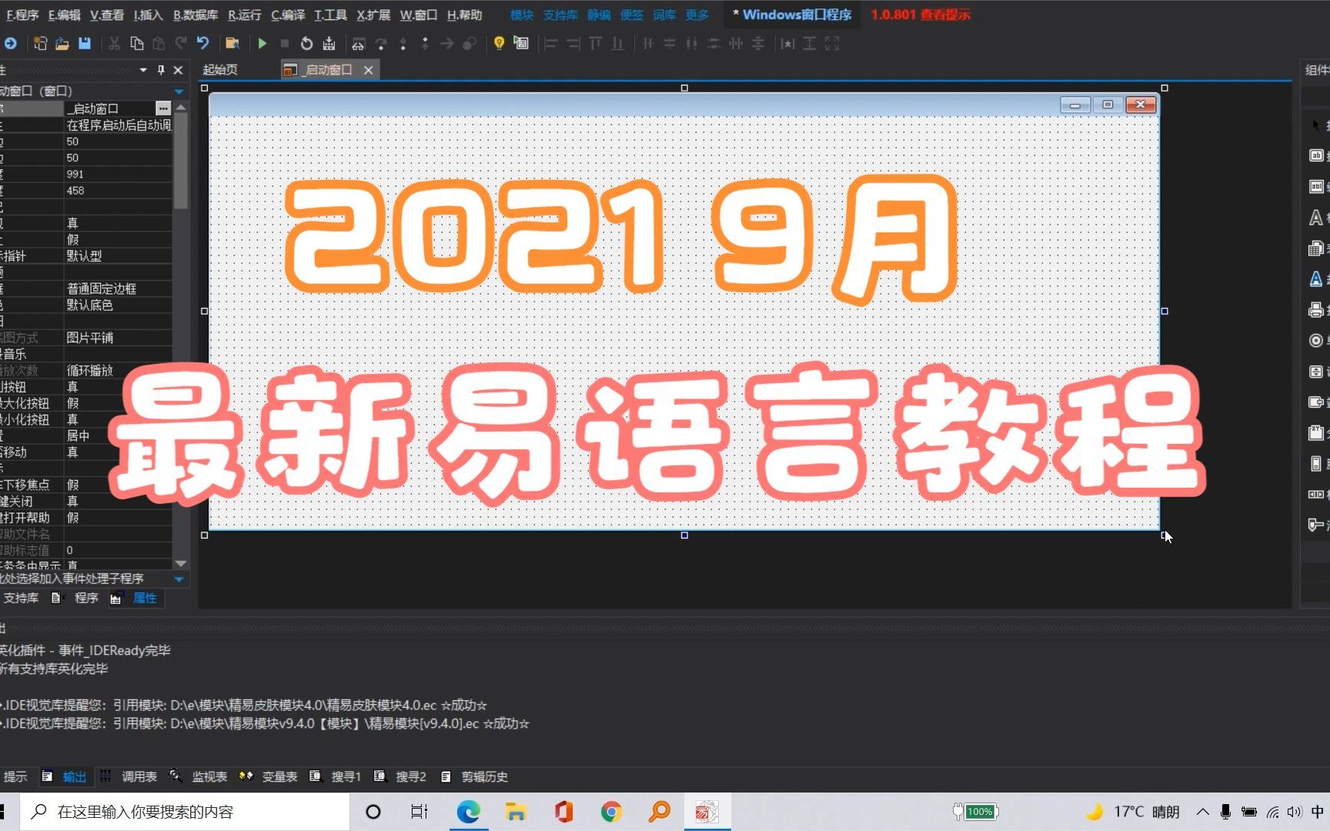Pin the properties panel with pushpin icon
1330x831 pixels.
pos(161,70)
